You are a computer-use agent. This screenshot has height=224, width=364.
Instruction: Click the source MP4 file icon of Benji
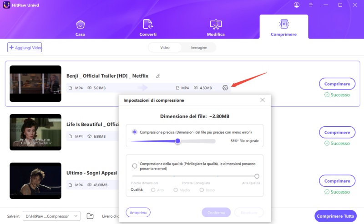(x=71, y=88)
